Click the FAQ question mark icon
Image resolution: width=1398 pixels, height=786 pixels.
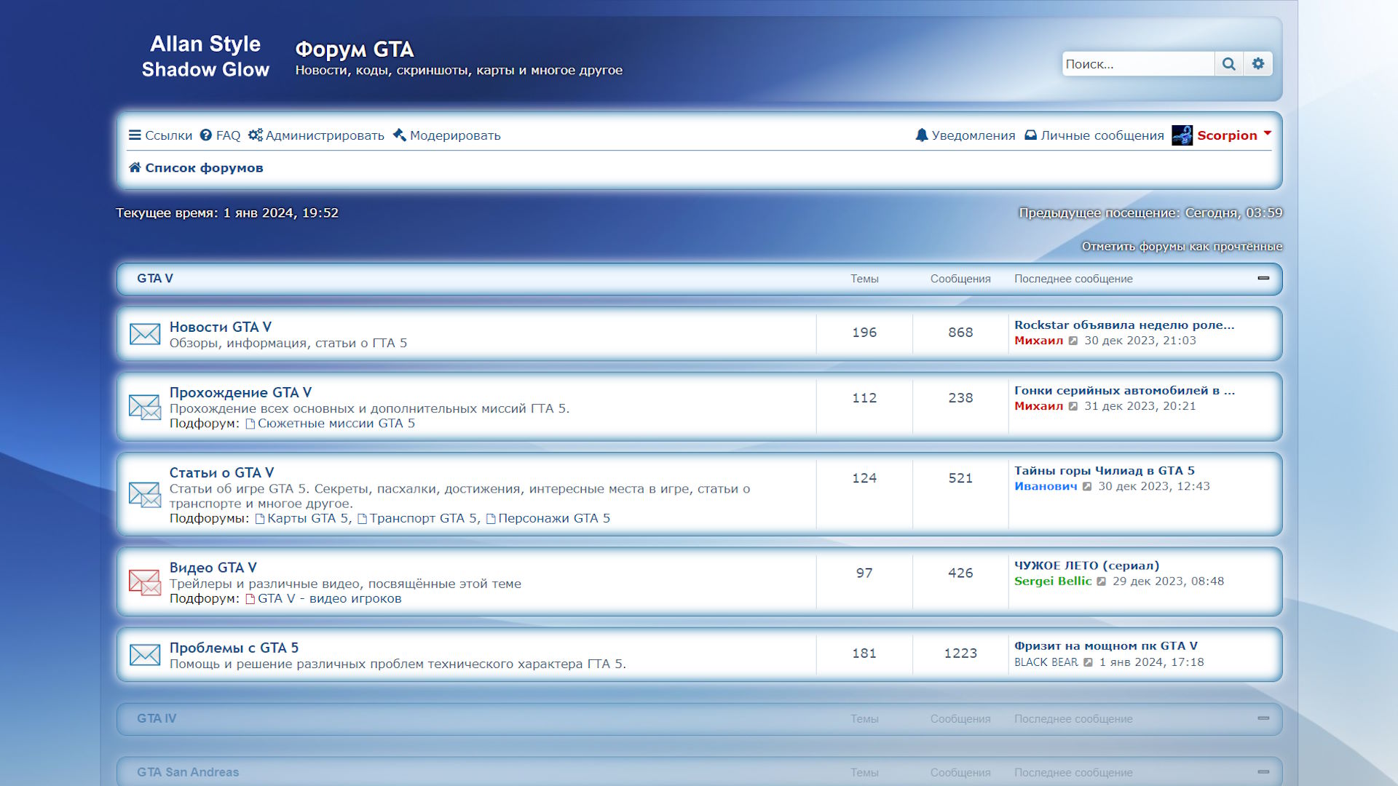point(206,135)
